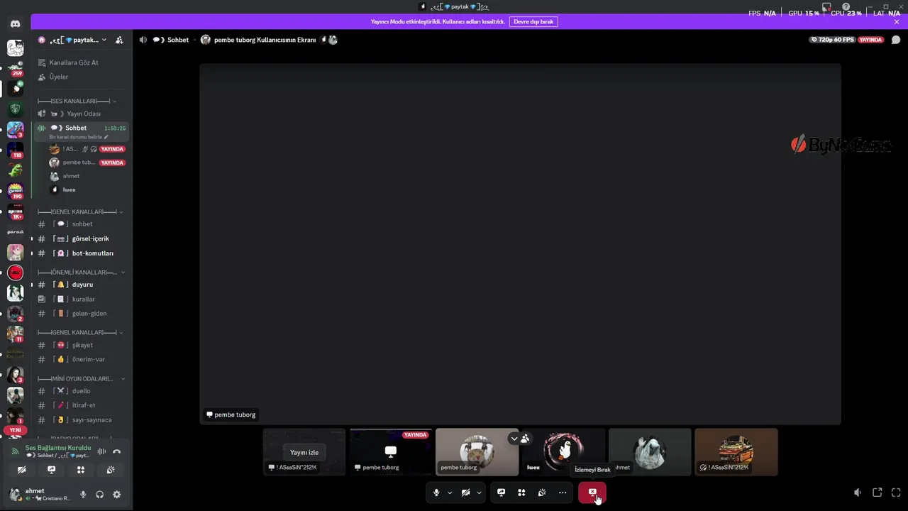Click the Yayını izle button
The height and width of the screenshot is (511, 908).
(x=304, y=452)
